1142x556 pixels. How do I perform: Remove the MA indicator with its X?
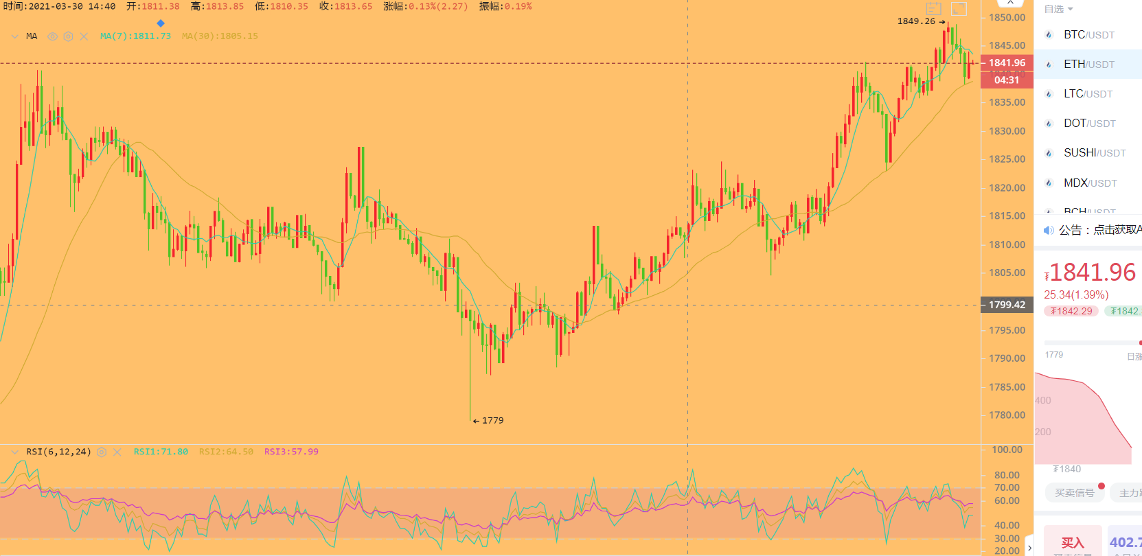[x=84, y=36]
